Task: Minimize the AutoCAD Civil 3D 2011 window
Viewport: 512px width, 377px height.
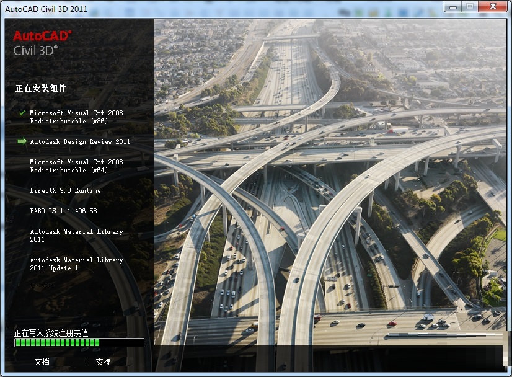Action: coord(453,7)
